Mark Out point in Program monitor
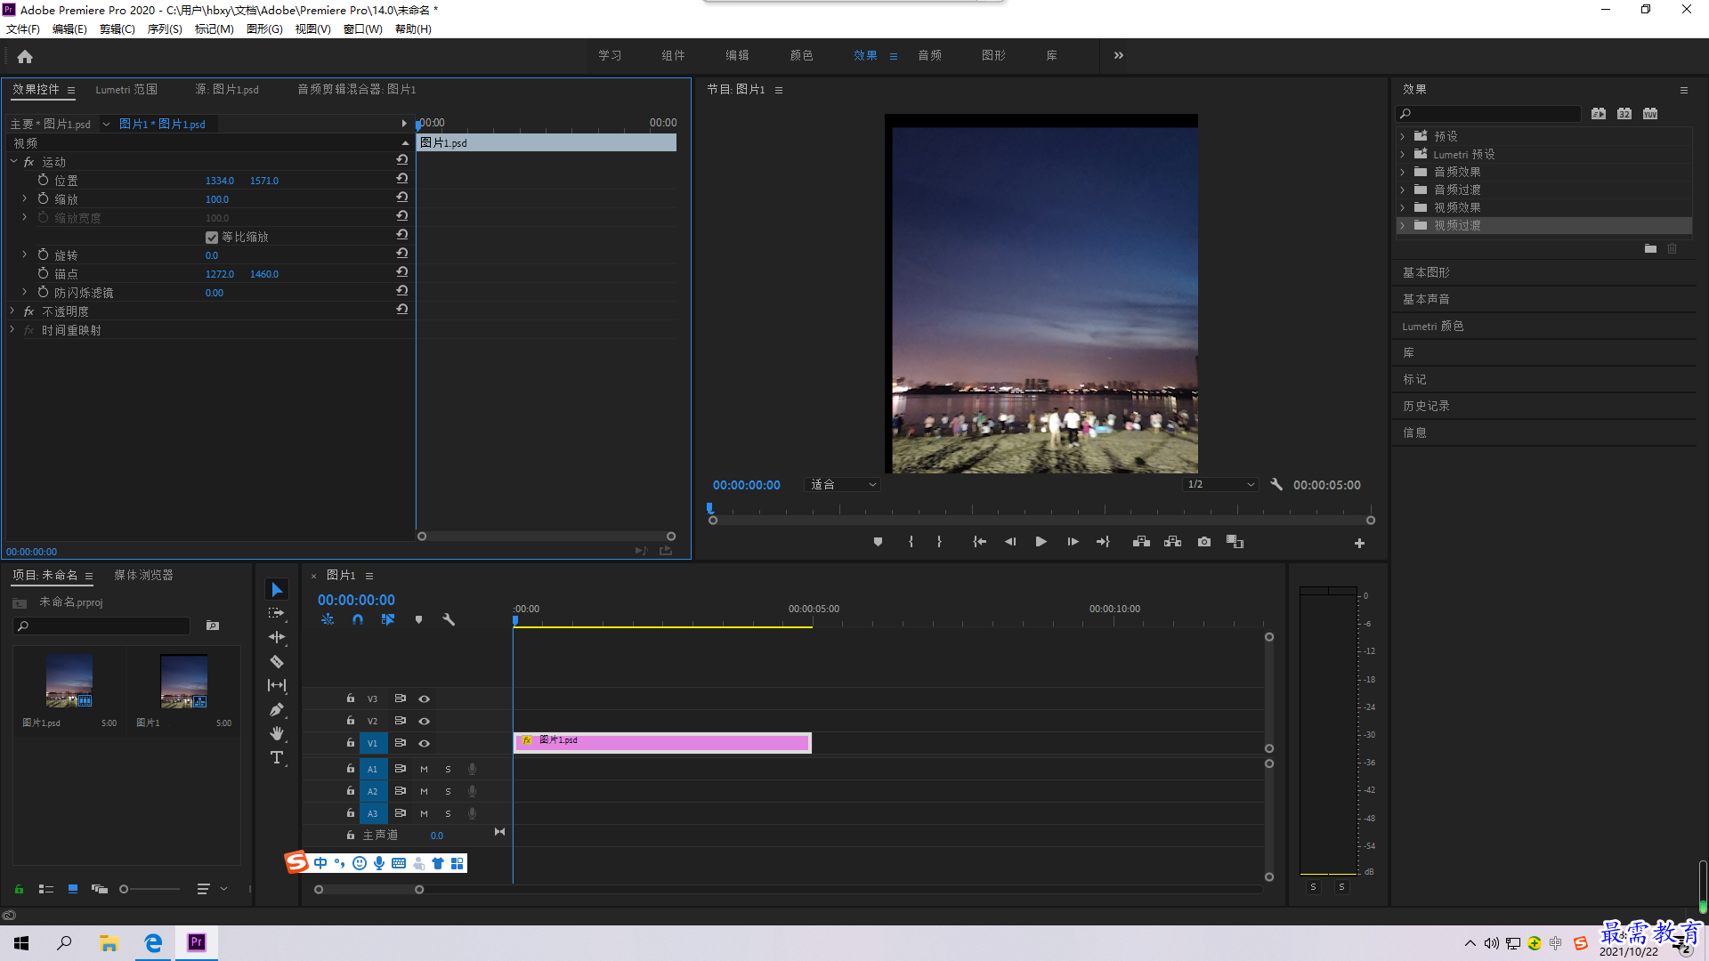The image size is (1709, 961). (939, 542)
